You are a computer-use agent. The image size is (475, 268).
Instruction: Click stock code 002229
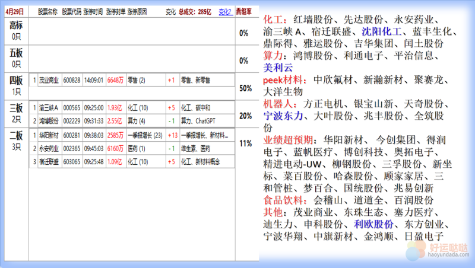[72, 121]
